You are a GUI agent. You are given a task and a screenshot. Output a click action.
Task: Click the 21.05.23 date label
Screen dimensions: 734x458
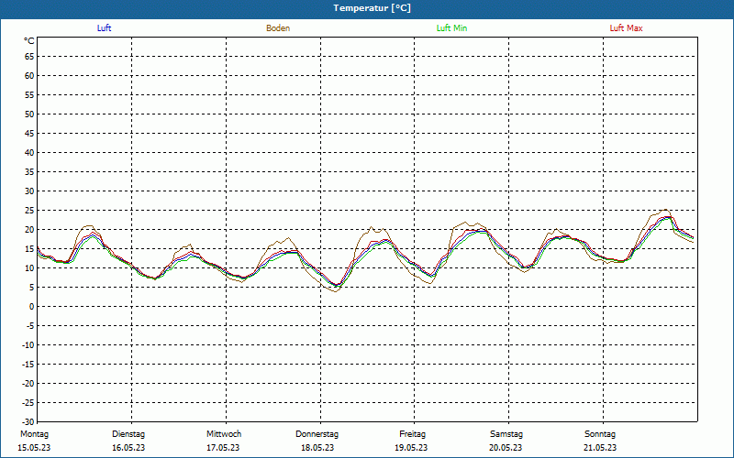[600, 448]
